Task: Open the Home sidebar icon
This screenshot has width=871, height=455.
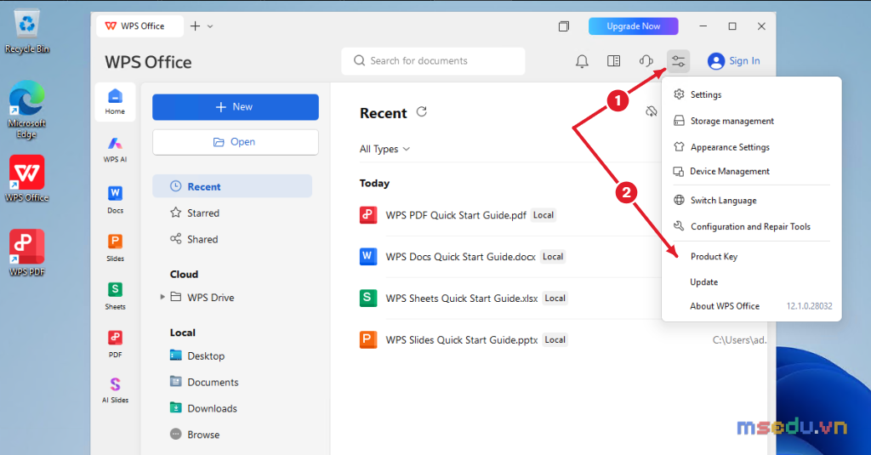Action: tap(115, 102)
